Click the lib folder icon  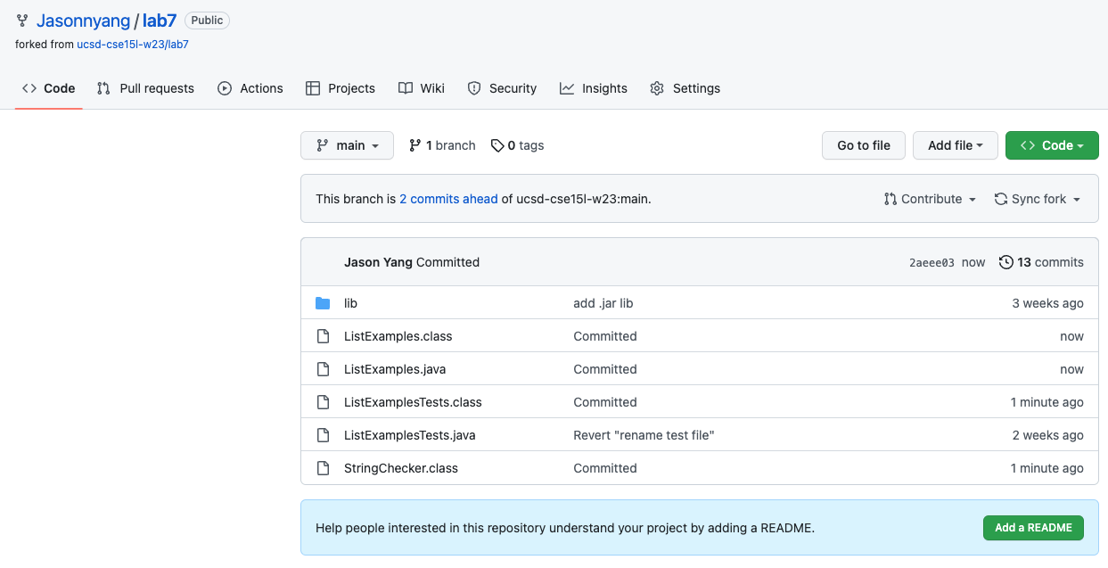pyautogui.click(x=323, y=303)
